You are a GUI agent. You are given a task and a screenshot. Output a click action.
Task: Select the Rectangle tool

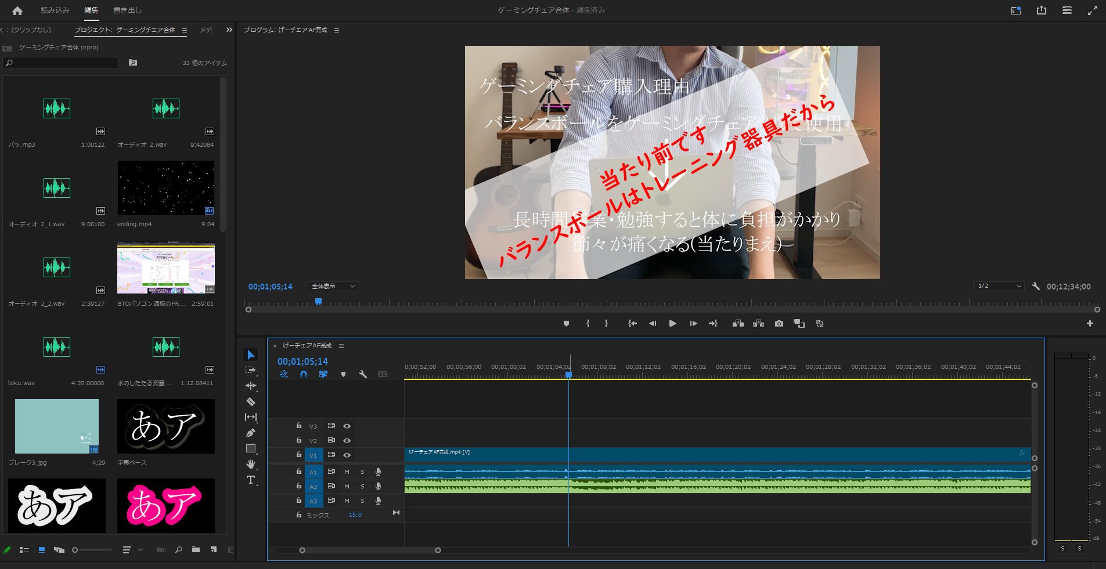(x=251, y=448)
